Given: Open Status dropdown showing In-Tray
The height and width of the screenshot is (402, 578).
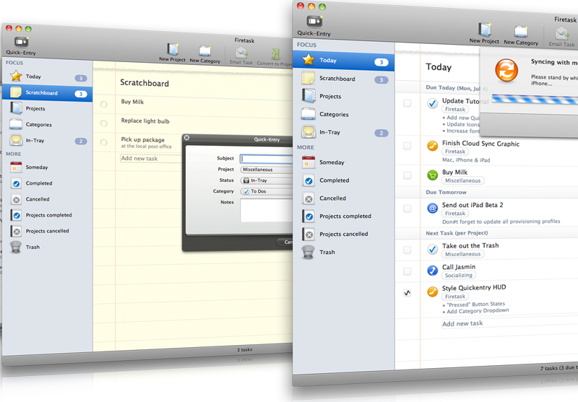Looking at the screenshot, I should [267, 180].
